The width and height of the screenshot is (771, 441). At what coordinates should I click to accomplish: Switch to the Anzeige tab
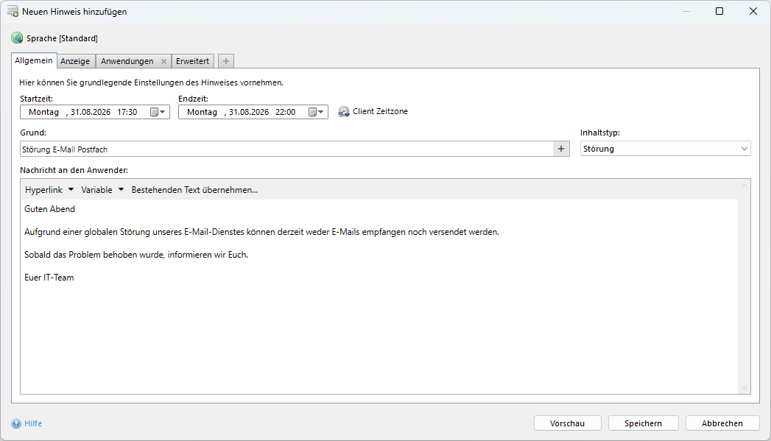[75, 61]
